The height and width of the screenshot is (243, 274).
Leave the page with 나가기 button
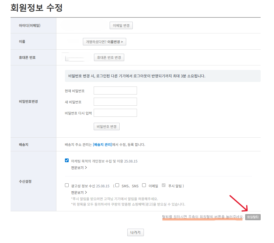(x=135, y=232)
